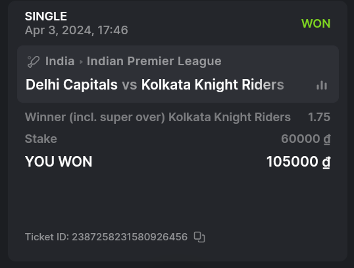Copy the Ticket ID using copy icon
This screenshot has height=268, width=354.
coord(199,237)
